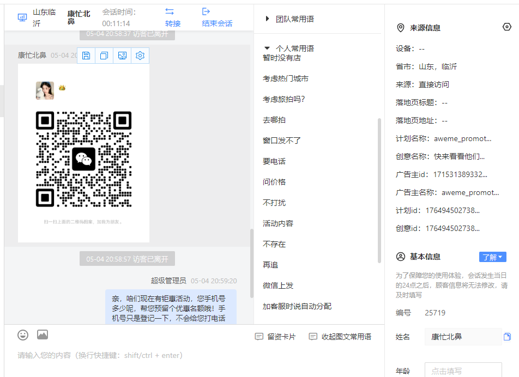Screen dimensions: 519x377
Task: Expand the 团队常用语 section
Action: (267, 19)
